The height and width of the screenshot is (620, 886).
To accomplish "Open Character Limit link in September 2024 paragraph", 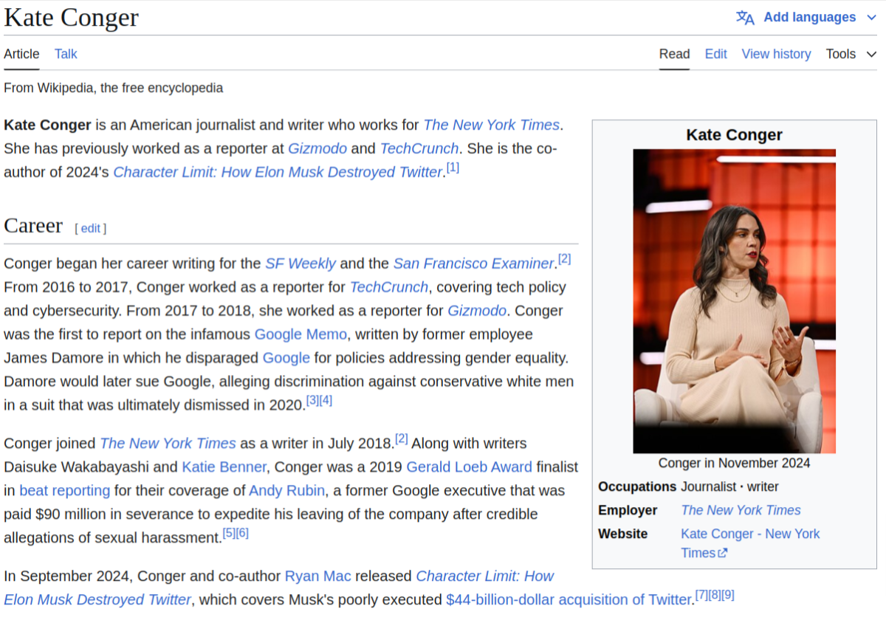I will click(x=485, y=576).
